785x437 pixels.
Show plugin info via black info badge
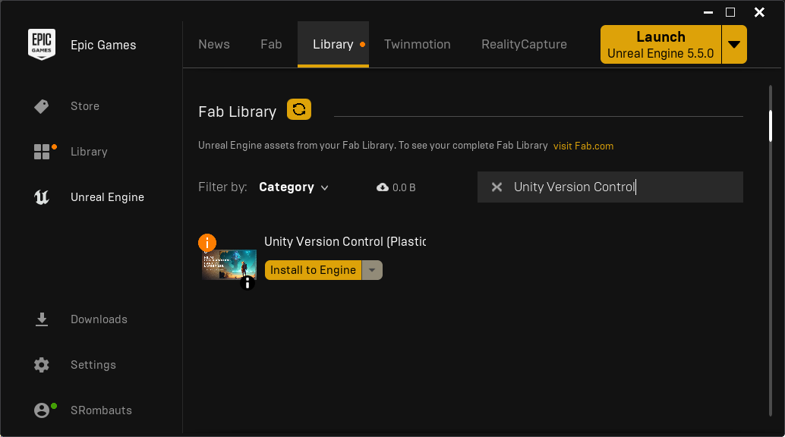coord(247,283)
